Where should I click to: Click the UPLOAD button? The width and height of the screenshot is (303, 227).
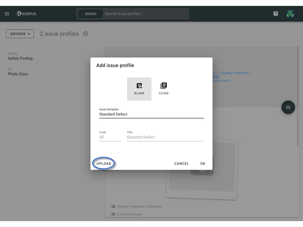click(x=104, y=163)
